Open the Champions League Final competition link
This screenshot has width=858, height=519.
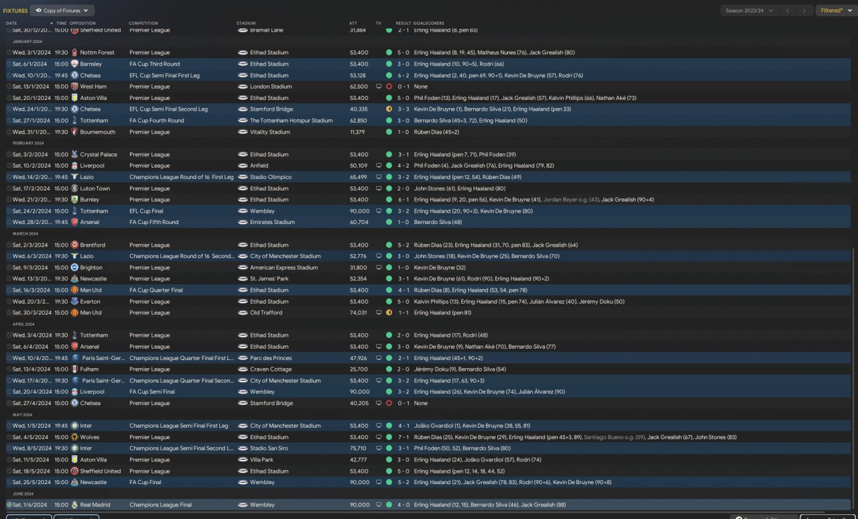160,505
